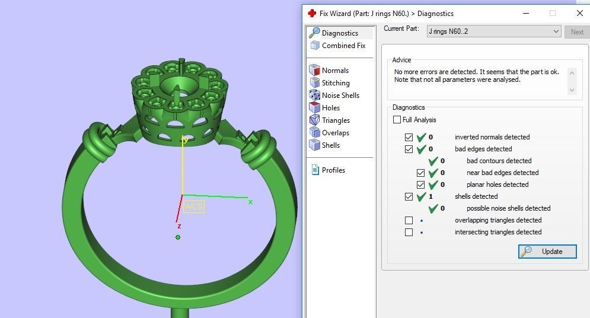Enable the Full Analysis checkbox
Viewport: 590px width, 318px height.
click(x=397, y=120)
